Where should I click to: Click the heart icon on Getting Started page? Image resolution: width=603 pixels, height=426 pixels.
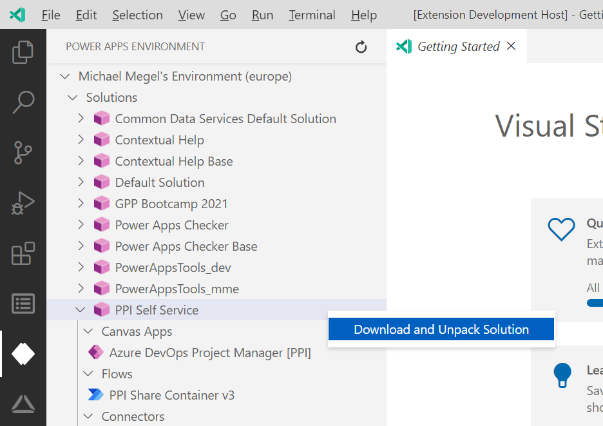(x=562, y=229)
